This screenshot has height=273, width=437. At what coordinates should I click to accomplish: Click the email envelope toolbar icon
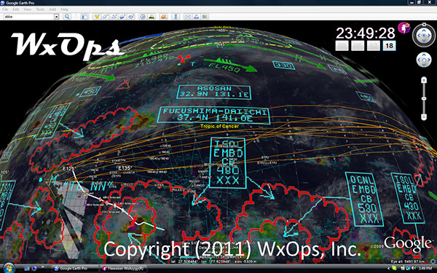[188, 17]
